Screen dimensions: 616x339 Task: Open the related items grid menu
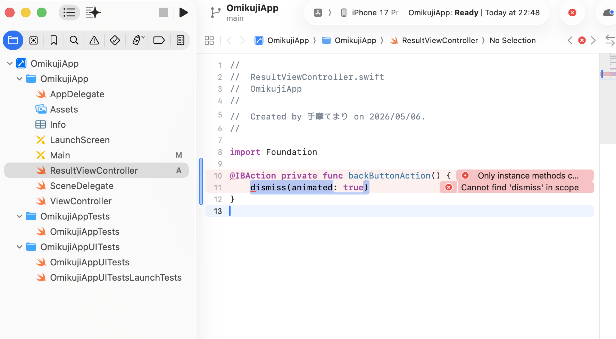tap(209, 40)
